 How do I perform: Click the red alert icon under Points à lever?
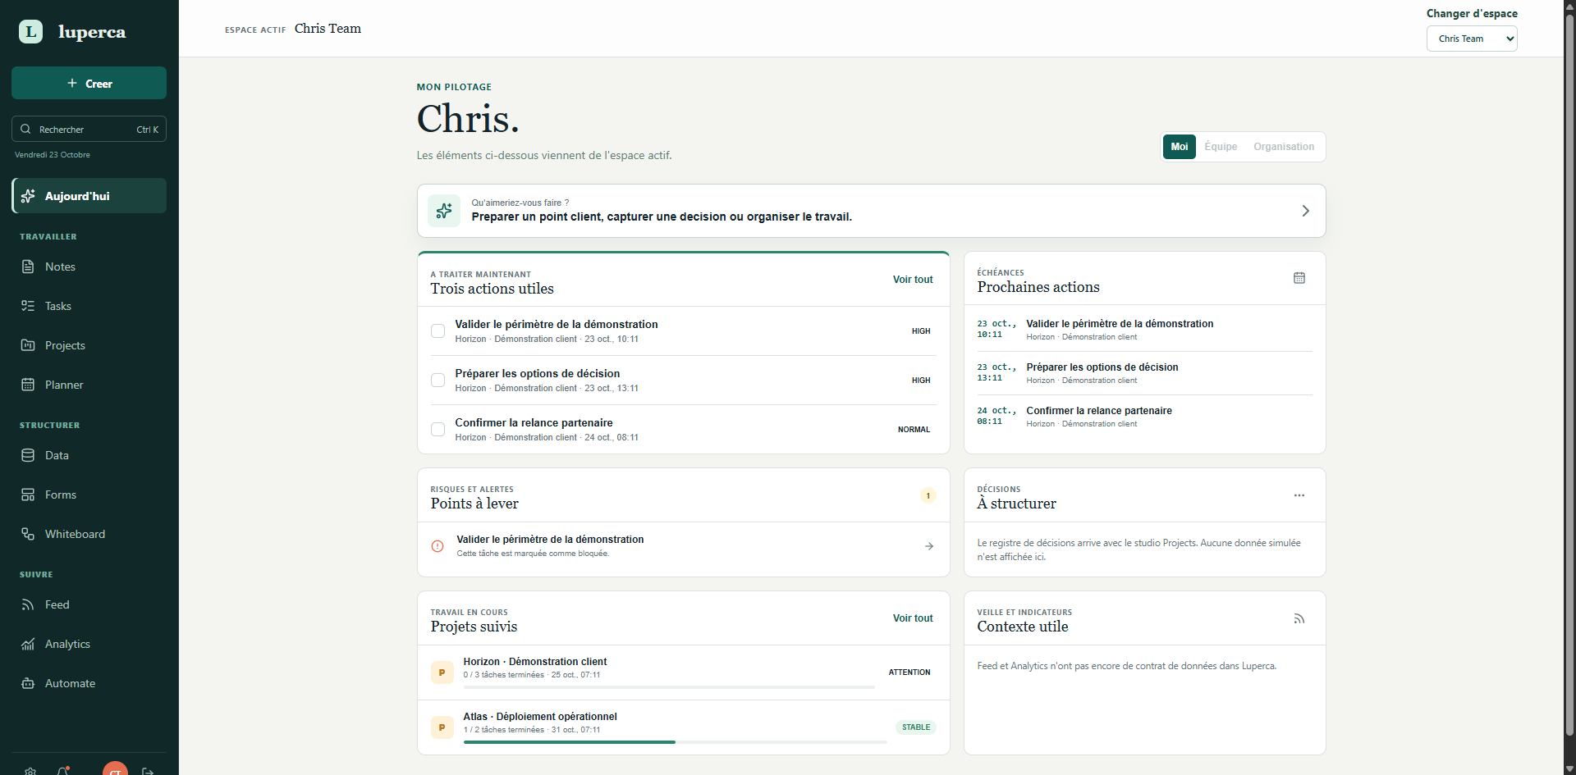438,546
